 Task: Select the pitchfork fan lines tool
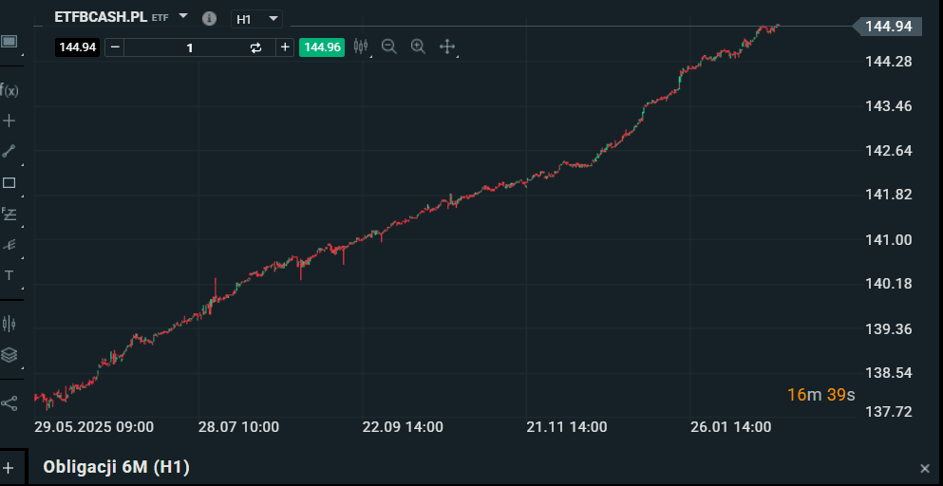tap(9, 245)
